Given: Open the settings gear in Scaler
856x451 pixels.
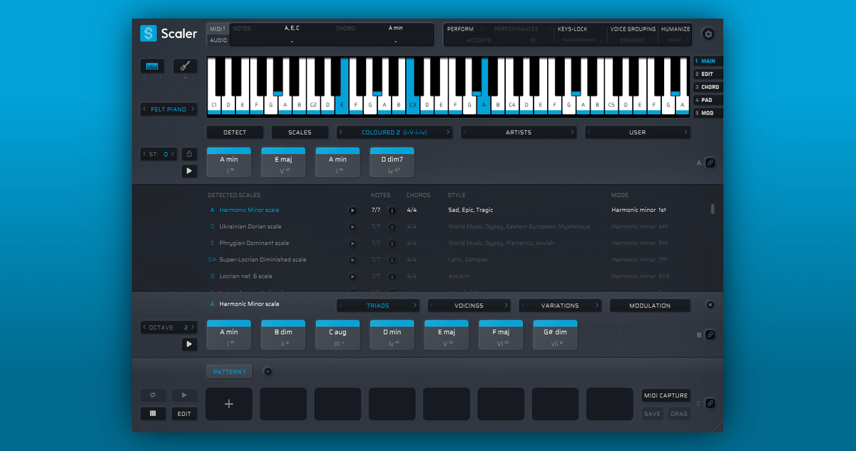Looking at the screenshot, I should [x=708, y=34].
